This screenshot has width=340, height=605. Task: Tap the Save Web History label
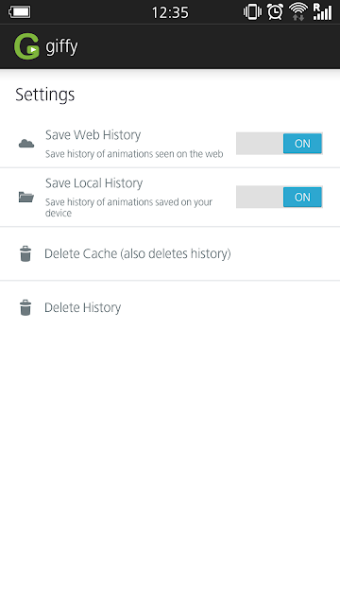click(x=93, y=135)
